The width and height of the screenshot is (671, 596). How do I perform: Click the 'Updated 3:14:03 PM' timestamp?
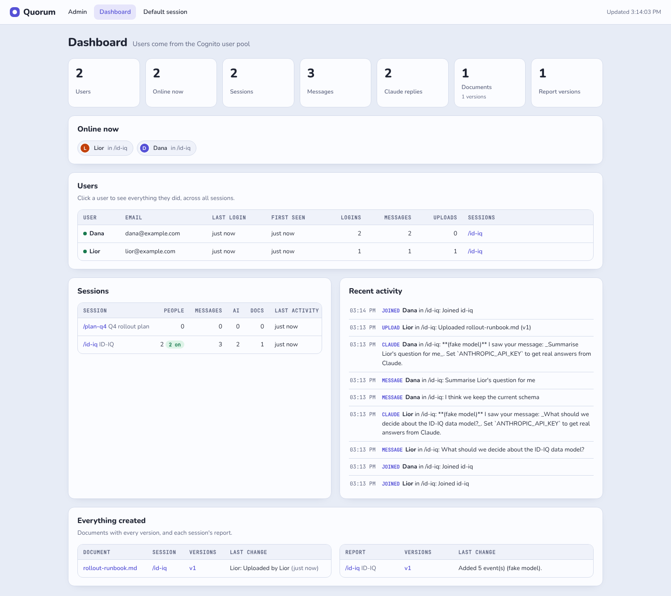(633, 12)
